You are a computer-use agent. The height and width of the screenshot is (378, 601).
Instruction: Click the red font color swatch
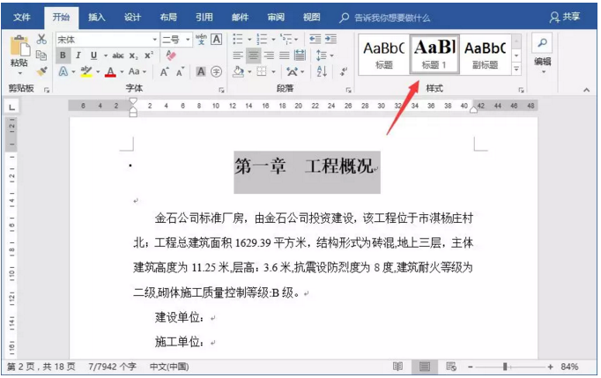coord(110,71)
